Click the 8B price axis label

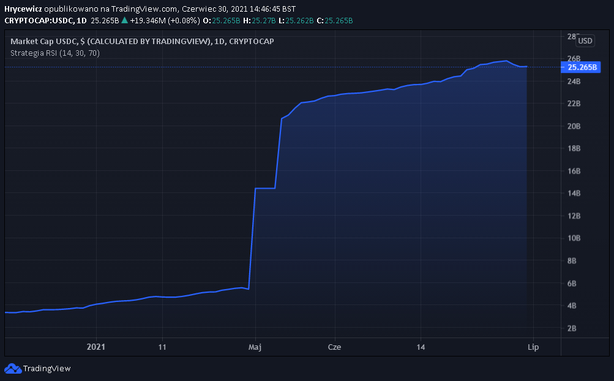click(x=572, y=261)
